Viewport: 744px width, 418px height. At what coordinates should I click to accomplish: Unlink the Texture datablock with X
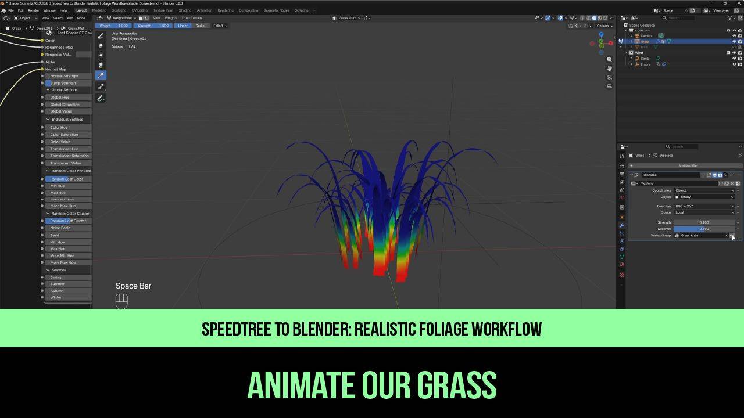point(732,183)
